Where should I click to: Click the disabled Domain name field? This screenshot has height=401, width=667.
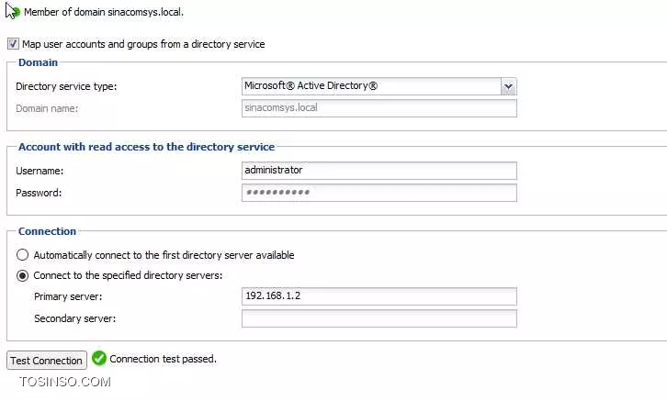379,108
